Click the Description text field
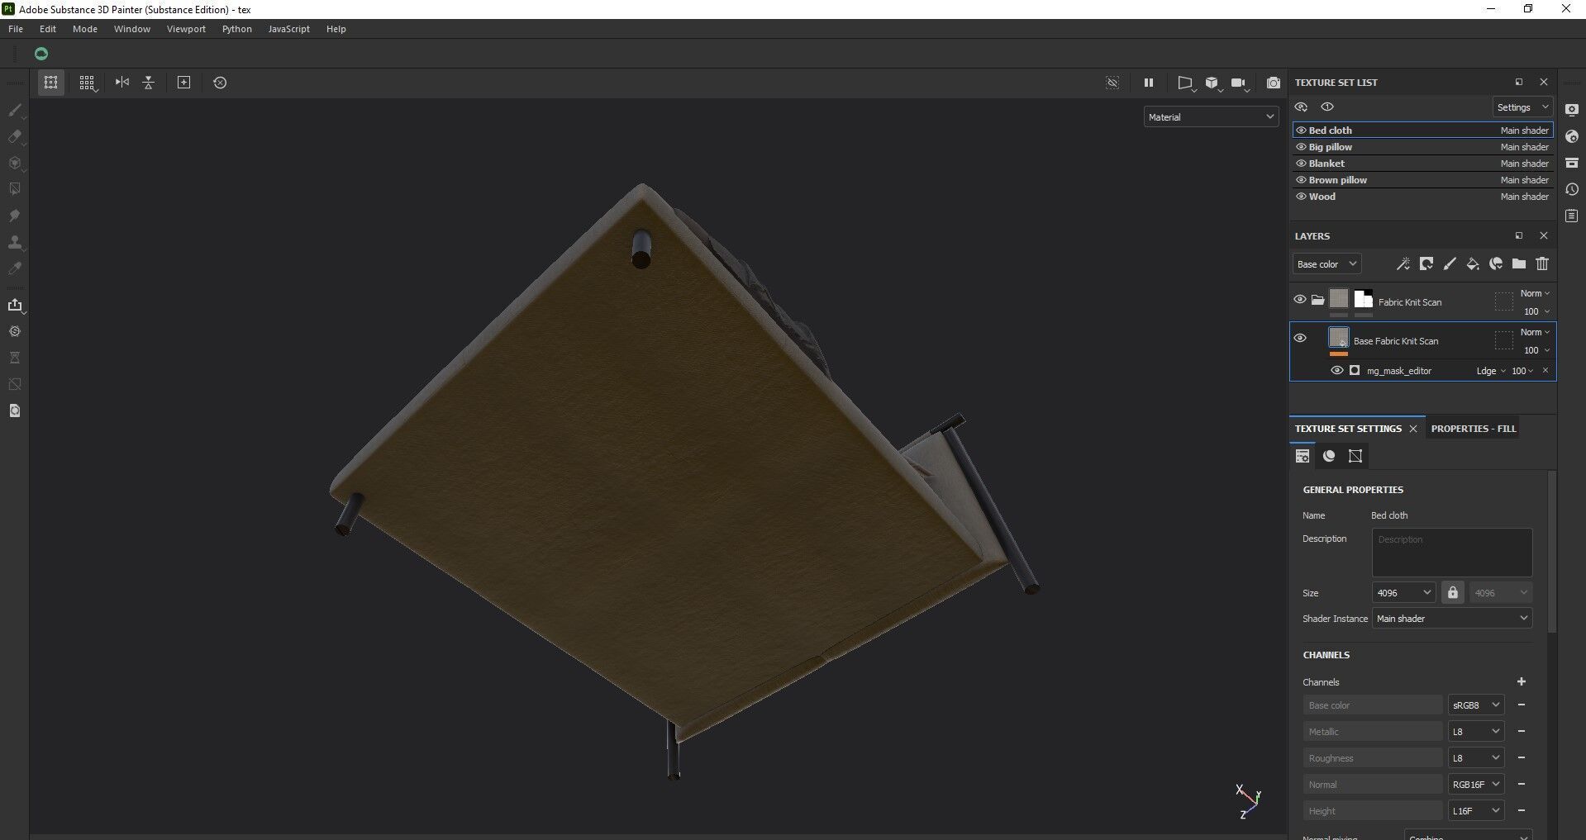This screenshot has width=1586, height=840. 1452,553
